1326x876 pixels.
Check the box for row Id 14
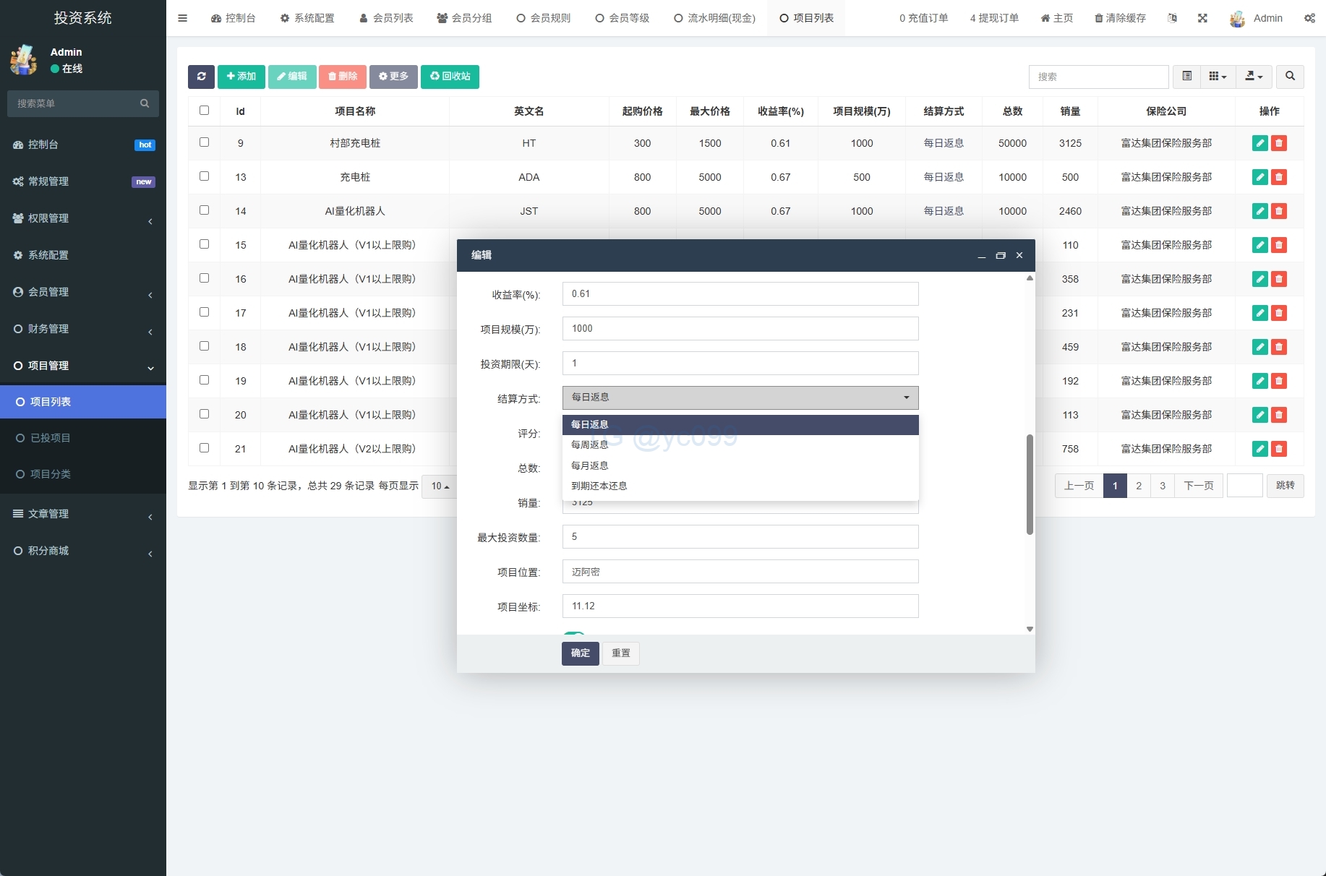[x=204, y=210]
